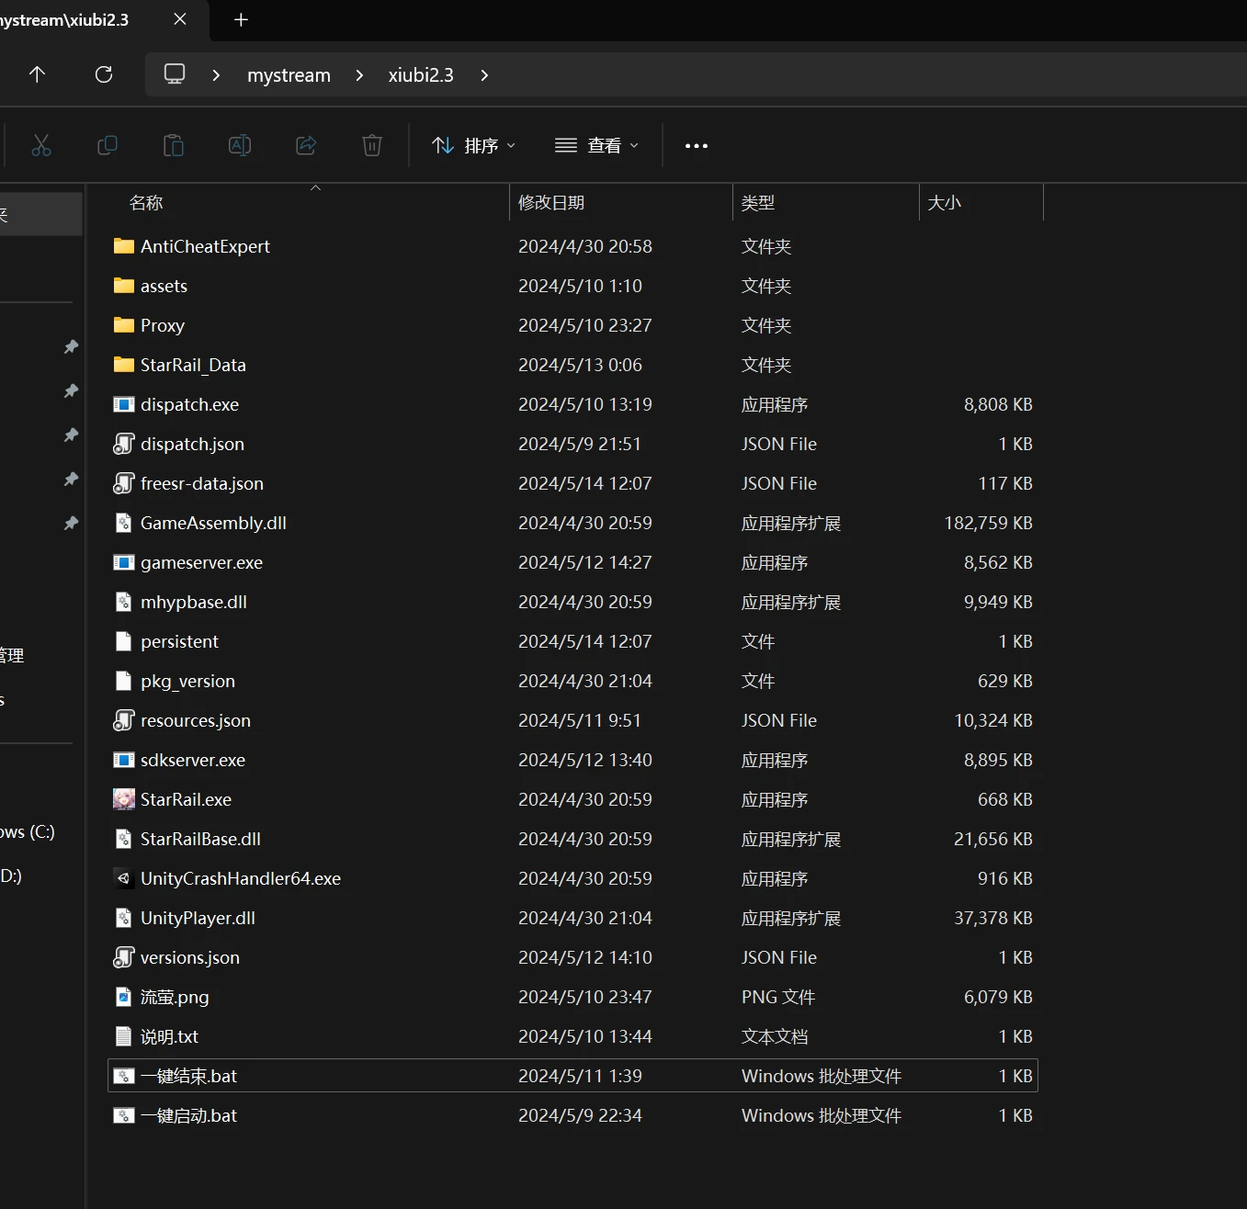Close the xiubi2.3 tab
Viewport: 1247px width, 1209px height.
coord(180,19)
